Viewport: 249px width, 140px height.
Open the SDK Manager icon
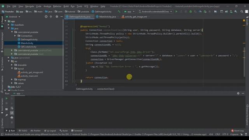(236, 12)
